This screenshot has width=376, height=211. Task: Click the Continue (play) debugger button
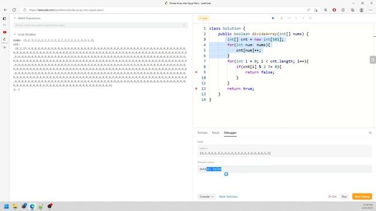click(273, 18)
